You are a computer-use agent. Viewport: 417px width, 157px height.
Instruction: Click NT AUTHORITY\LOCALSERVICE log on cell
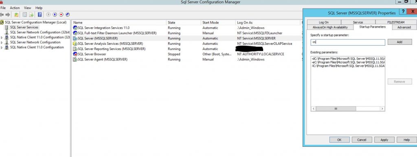[x=260, y=54]
